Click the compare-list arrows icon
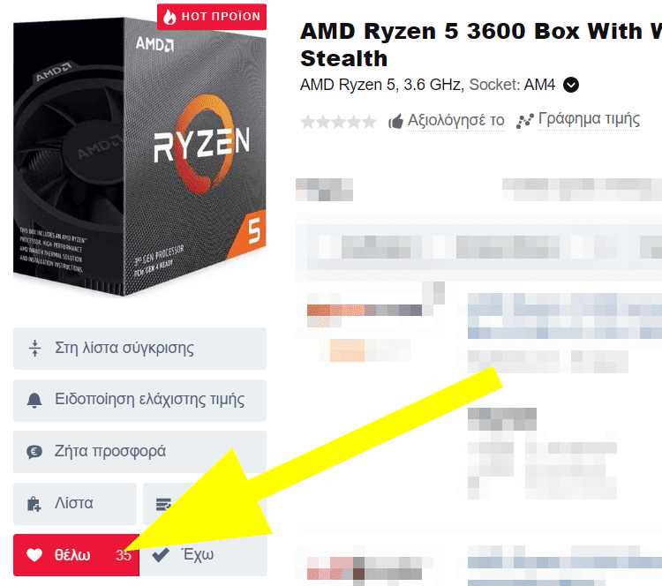This screenshot has height=586, width=662. click(34, 349)
